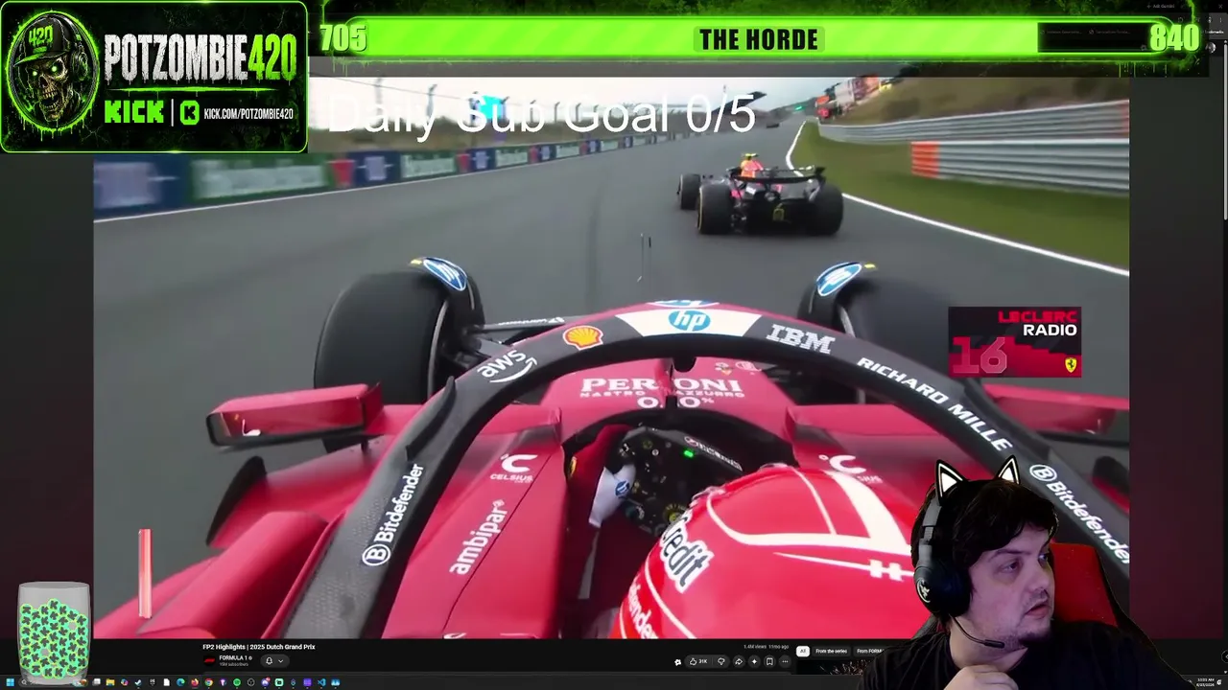Click the Leclerc onboard video player

pos(611,357)
